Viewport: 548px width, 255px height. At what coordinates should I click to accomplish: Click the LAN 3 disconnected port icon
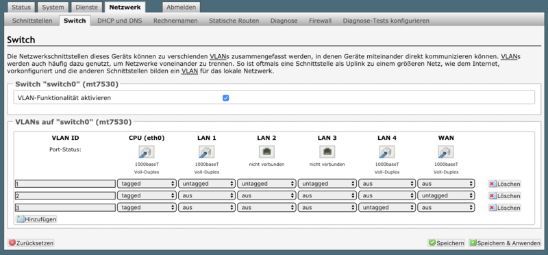[327, 151]
